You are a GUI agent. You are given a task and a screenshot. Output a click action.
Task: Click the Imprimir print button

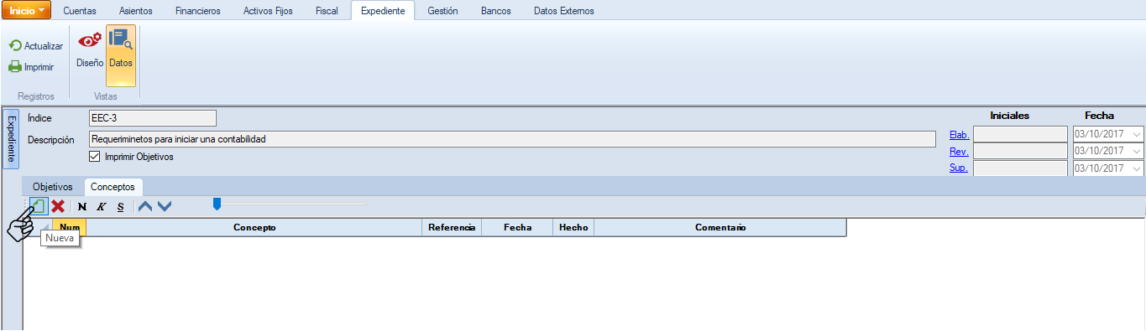point(31,67)
